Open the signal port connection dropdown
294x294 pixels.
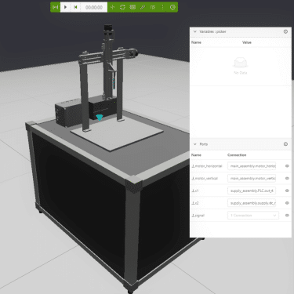click(253, 216)
